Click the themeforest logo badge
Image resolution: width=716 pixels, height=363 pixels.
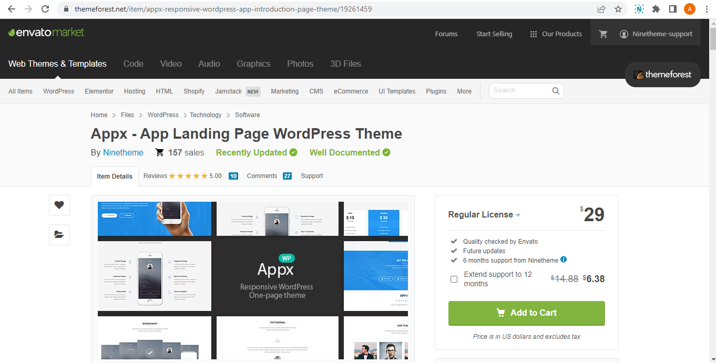pyautogui.click(x=662, y=75)
